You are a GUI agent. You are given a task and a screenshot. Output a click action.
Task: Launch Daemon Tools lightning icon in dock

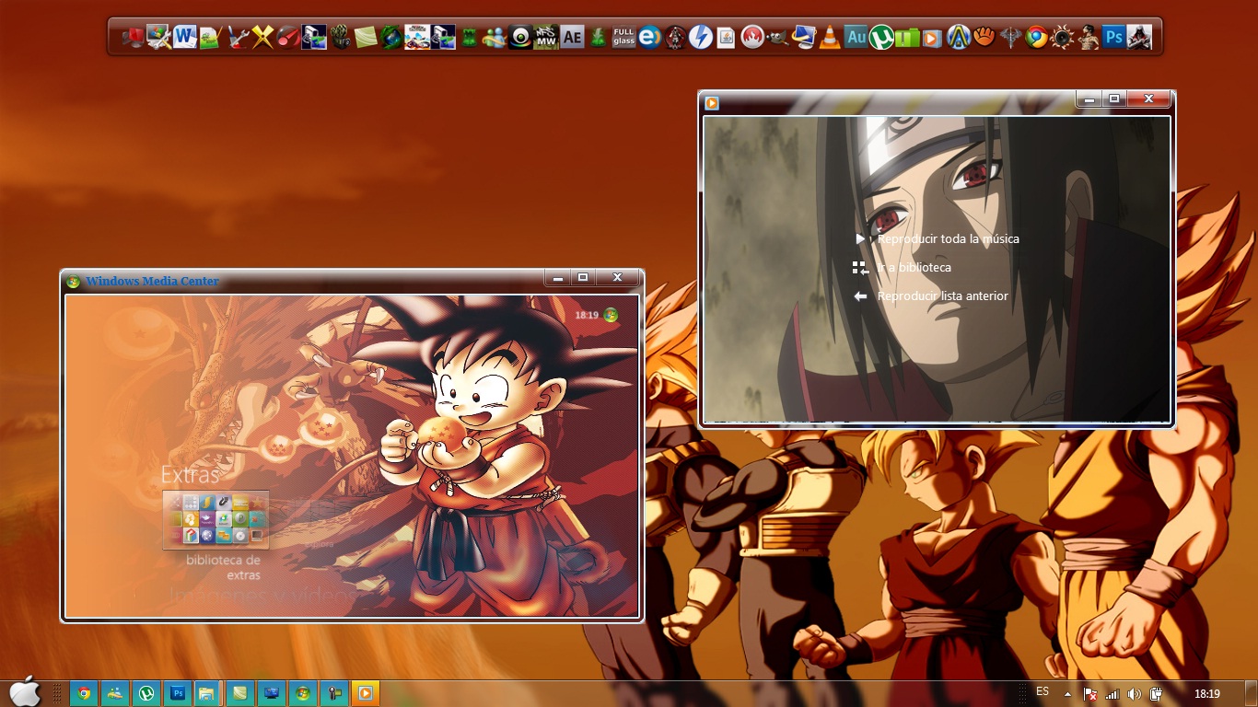pyautogui.click(x=700, y=37)
